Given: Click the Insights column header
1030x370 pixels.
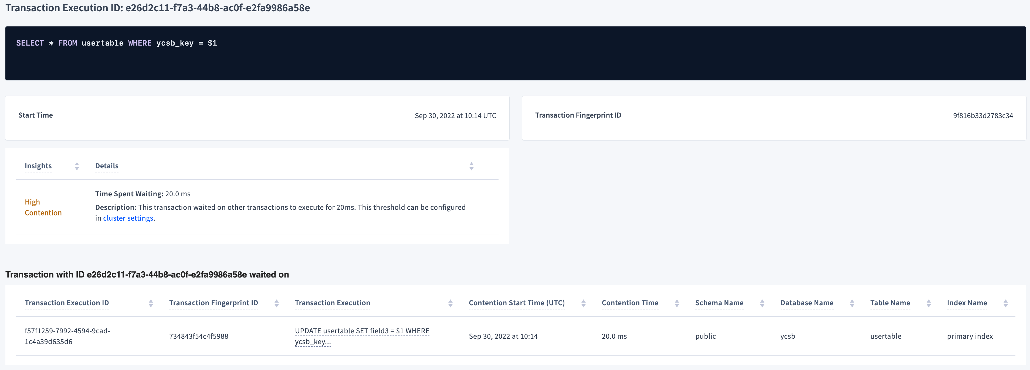Looking at the screenshot, I should pyautogui.click(x=38, y=166).
